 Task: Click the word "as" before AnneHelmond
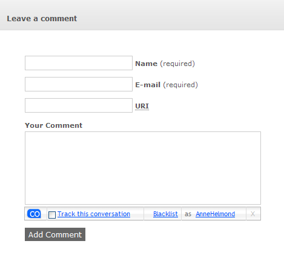(x=188, y=214)
